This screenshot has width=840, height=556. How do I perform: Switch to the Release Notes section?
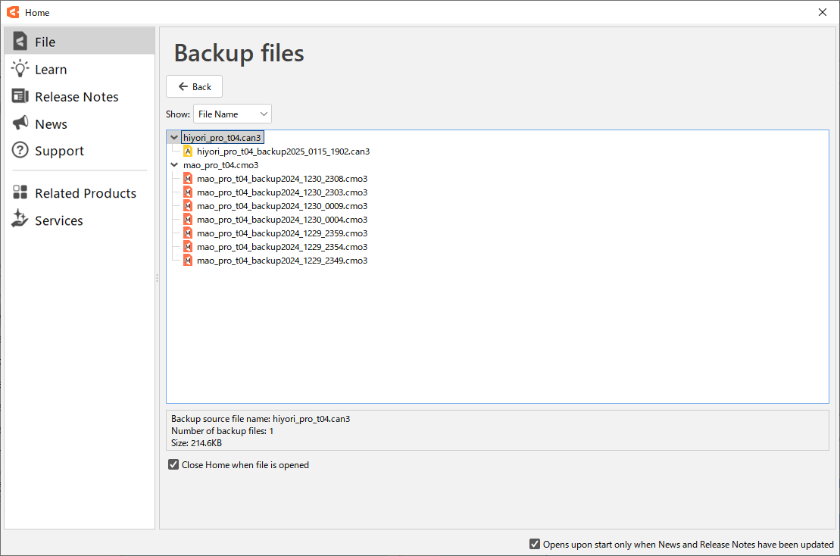pyautogui.click(x=77, y=97)
